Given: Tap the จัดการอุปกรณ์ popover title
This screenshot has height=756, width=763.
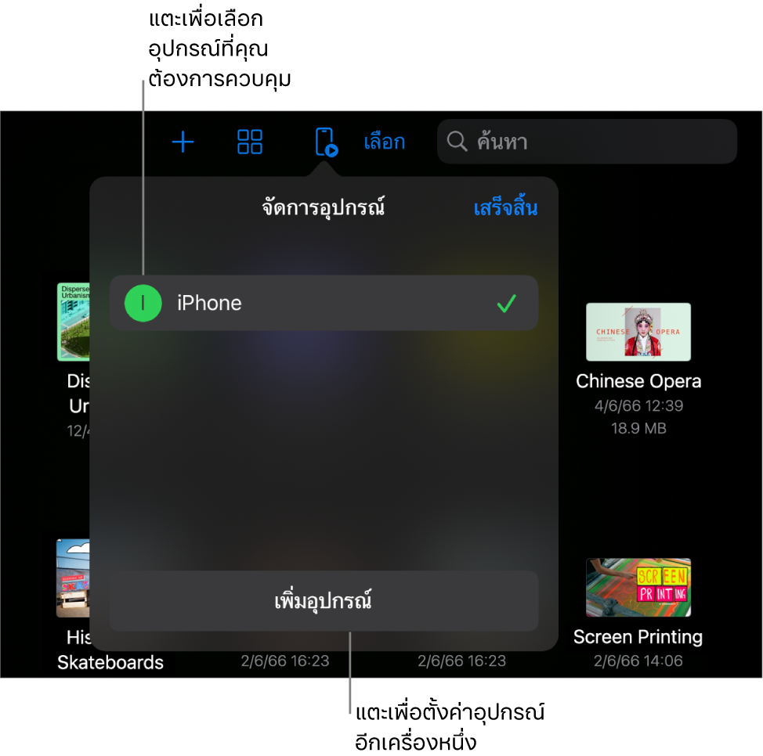Looking at the screenshot, I should click(324, 208).
